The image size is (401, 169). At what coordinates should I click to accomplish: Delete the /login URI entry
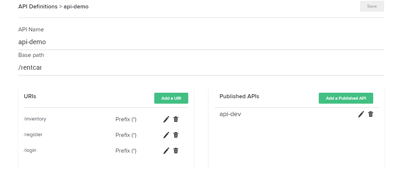[x=176, y=151]
